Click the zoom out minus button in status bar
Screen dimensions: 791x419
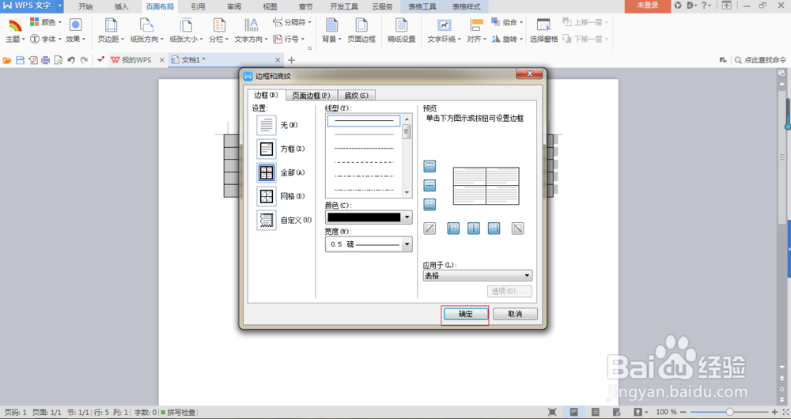pos(684,413)
